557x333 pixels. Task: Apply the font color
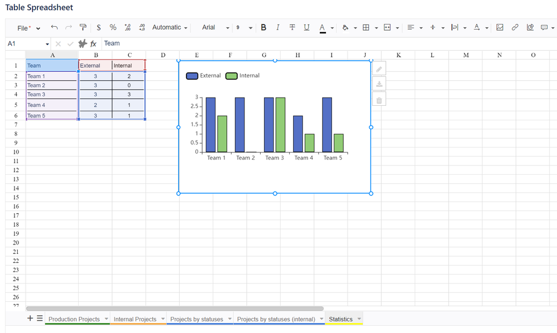tap(322, 28)
